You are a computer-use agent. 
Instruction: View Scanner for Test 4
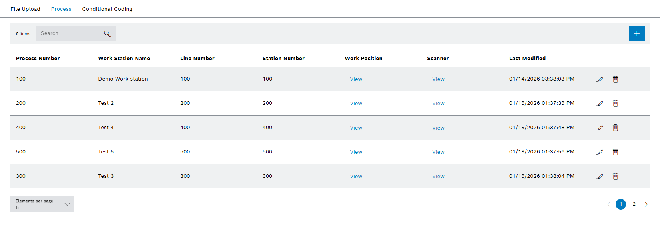(438, 128)
